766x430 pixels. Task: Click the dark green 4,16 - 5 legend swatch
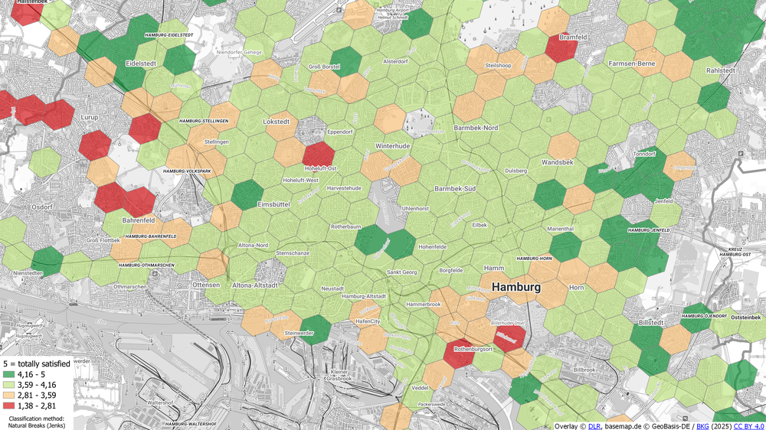pyautogui.click(x=8, y=375)
